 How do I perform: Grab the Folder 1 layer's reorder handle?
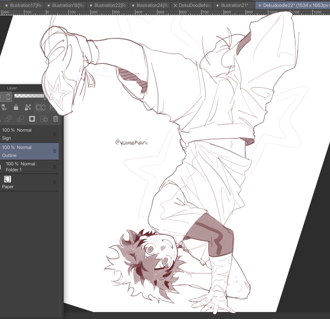54,167
